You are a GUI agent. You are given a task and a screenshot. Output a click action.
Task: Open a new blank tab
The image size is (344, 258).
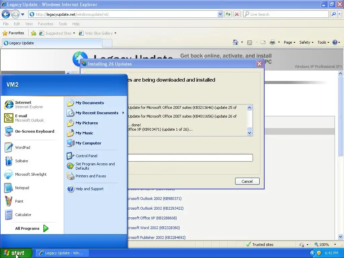[107, 43]
